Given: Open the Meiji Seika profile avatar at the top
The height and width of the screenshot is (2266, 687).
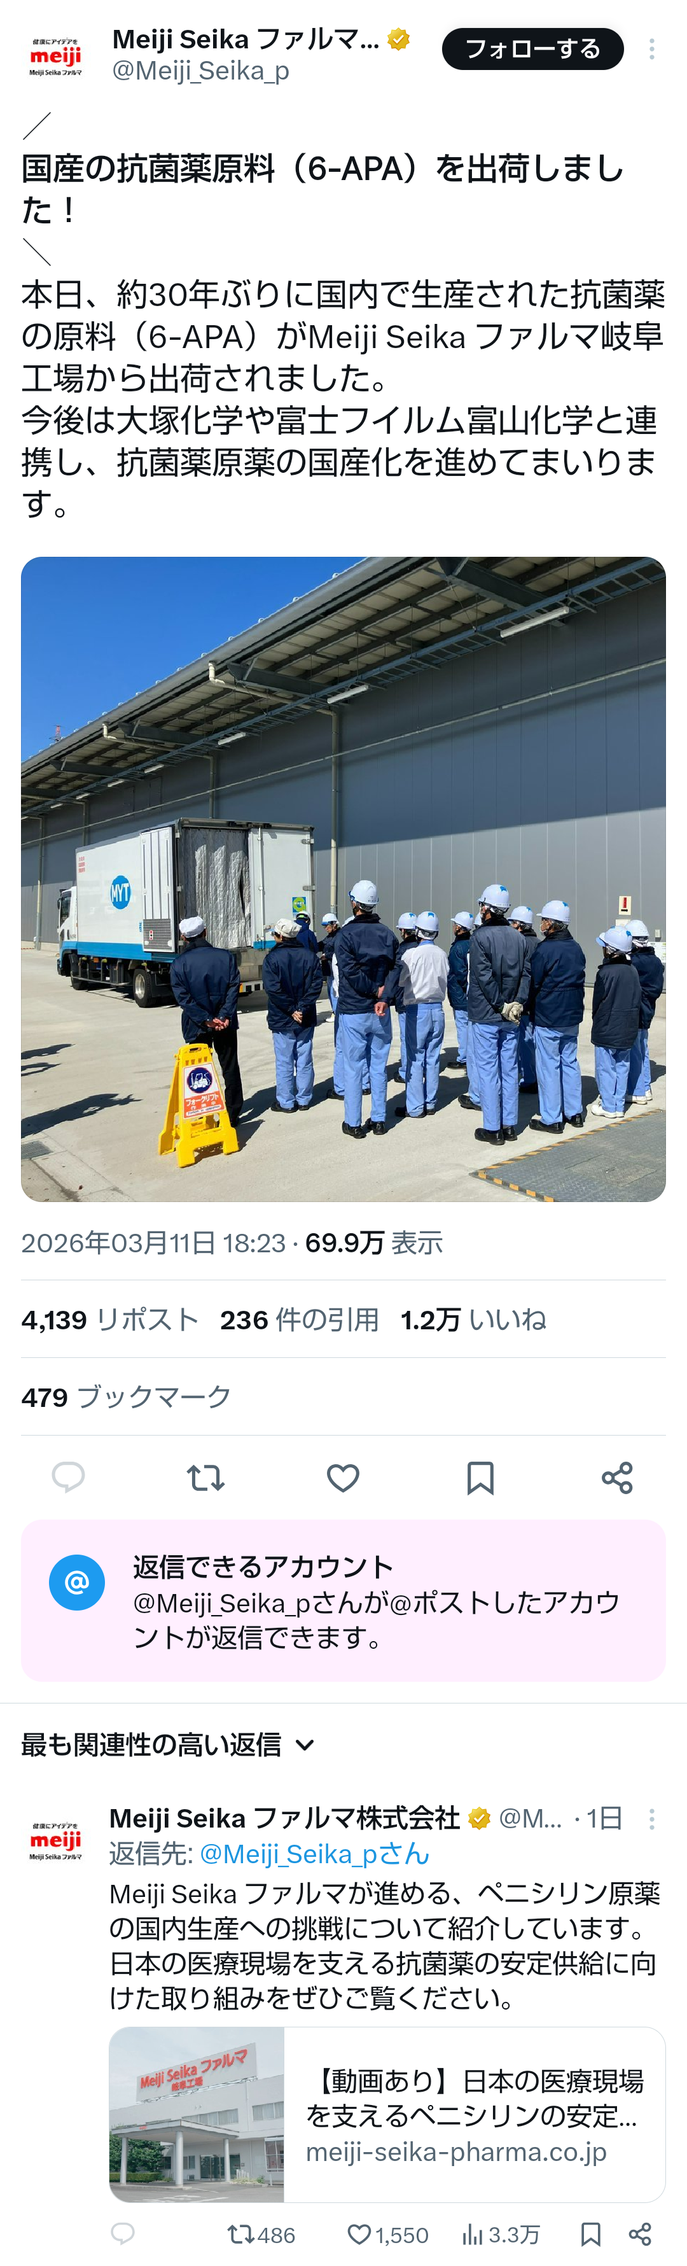Looking at the screenshot, I should coord(55,56).
